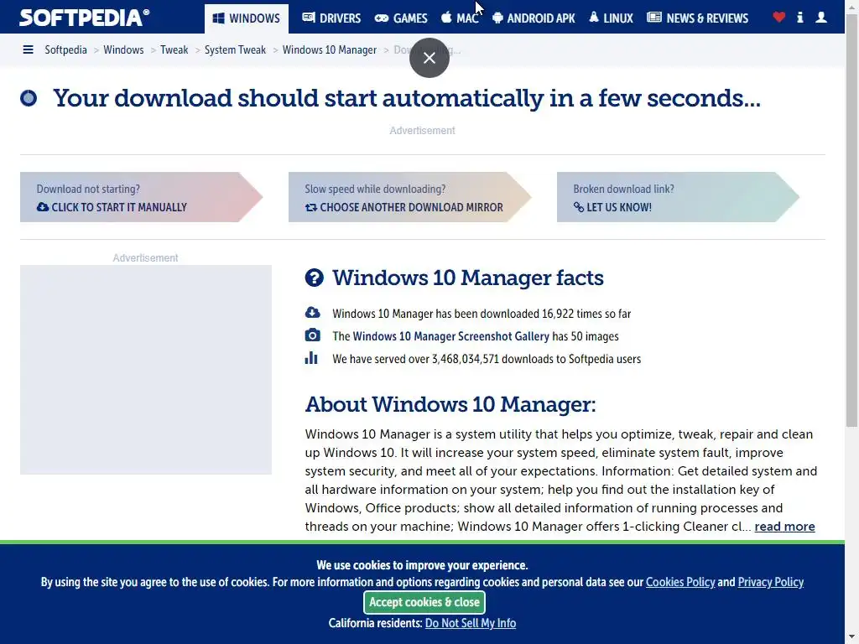Click the download spinner circle icon
The image size is (859, 644).
[x=29, y=98]
